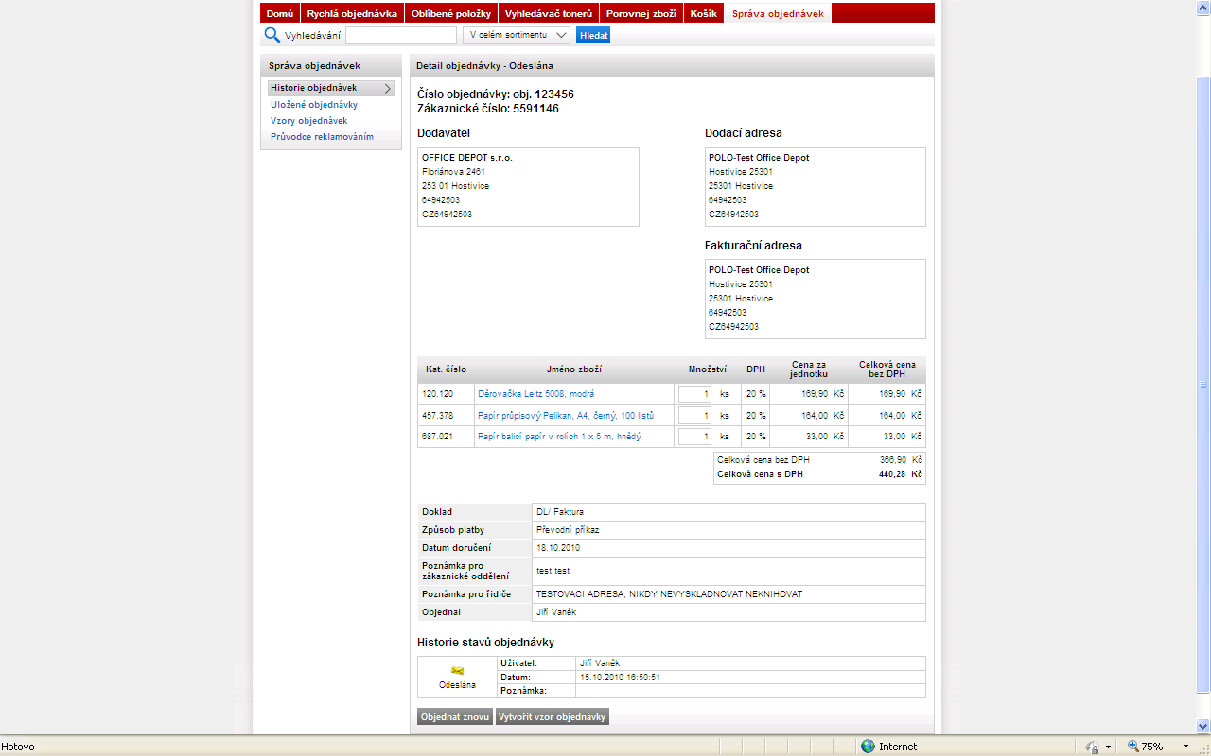Click Vytvořit vzor objednávky button
The width and height of the screenshot is (1211, 756).
click(553, 717)
